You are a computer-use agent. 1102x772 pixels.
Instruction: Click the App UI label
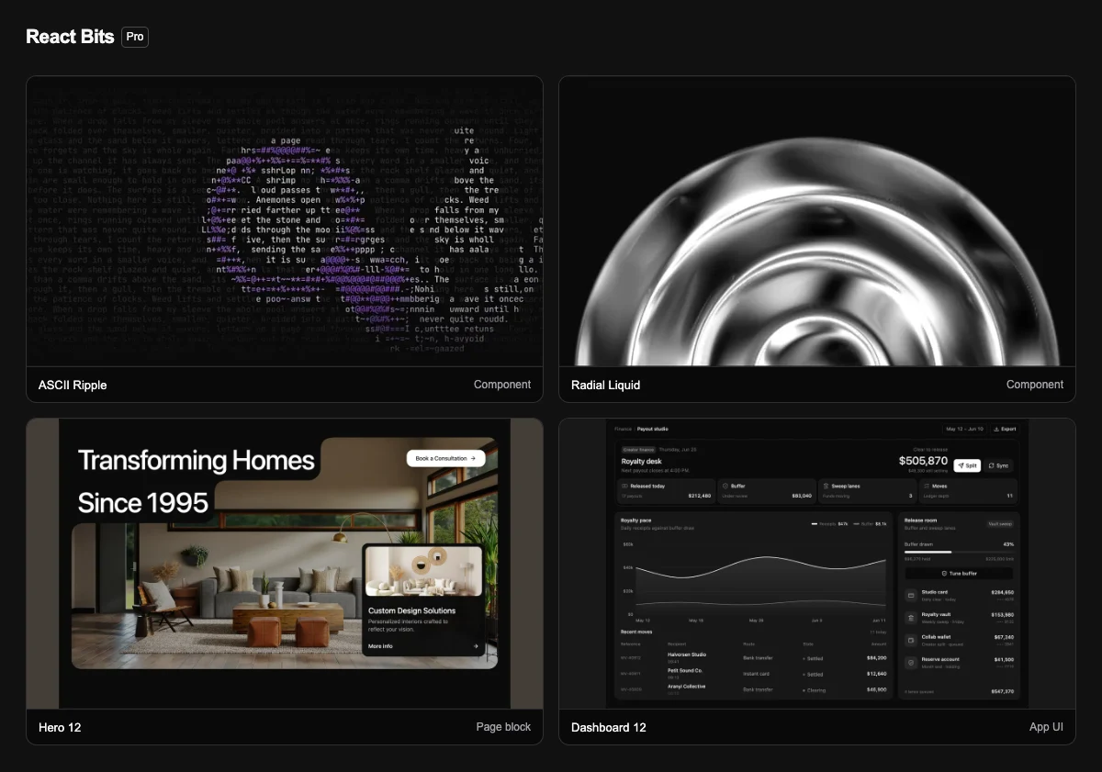point(1046,727)
